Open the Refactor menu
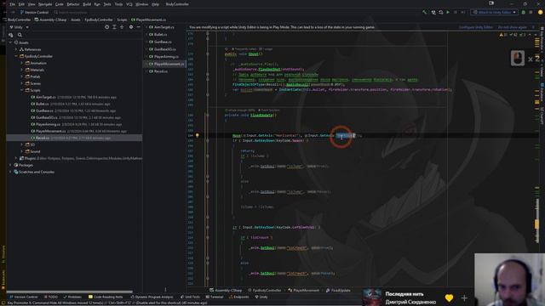The width and height of the screenshot is (545, 306). coord(73,4)
